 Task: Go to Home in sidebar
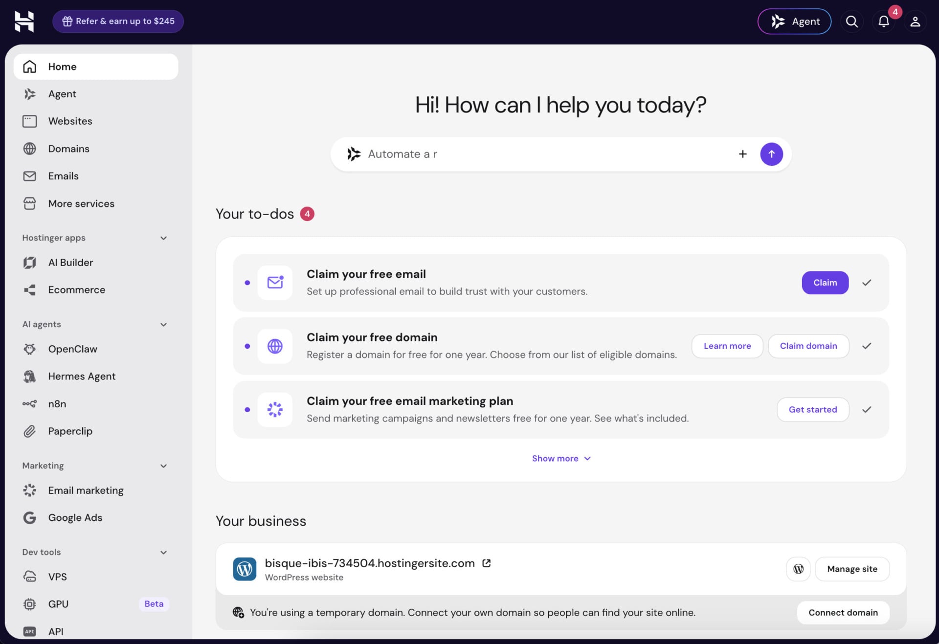(x=96, y=67)
